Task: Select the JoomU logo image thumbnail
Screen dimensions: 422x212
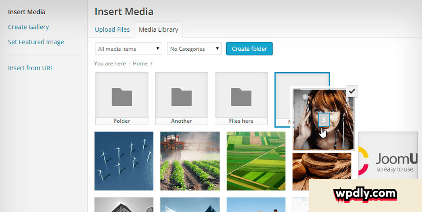Action: tap(387, 156)
